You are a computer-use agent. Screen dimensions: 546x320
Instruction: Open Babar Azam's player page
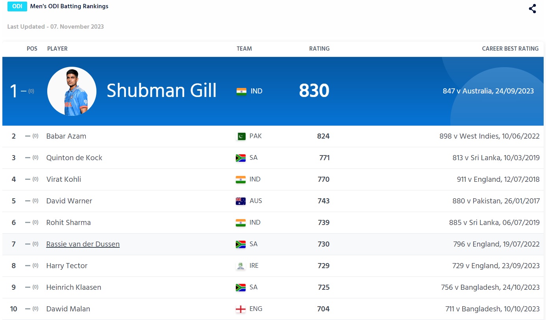pos(66,136)
